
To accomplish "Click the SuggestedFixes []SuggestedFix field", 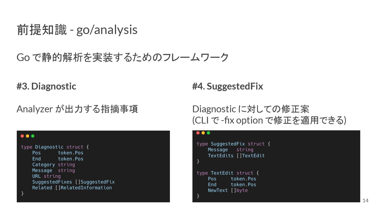I will pos(73,182).
